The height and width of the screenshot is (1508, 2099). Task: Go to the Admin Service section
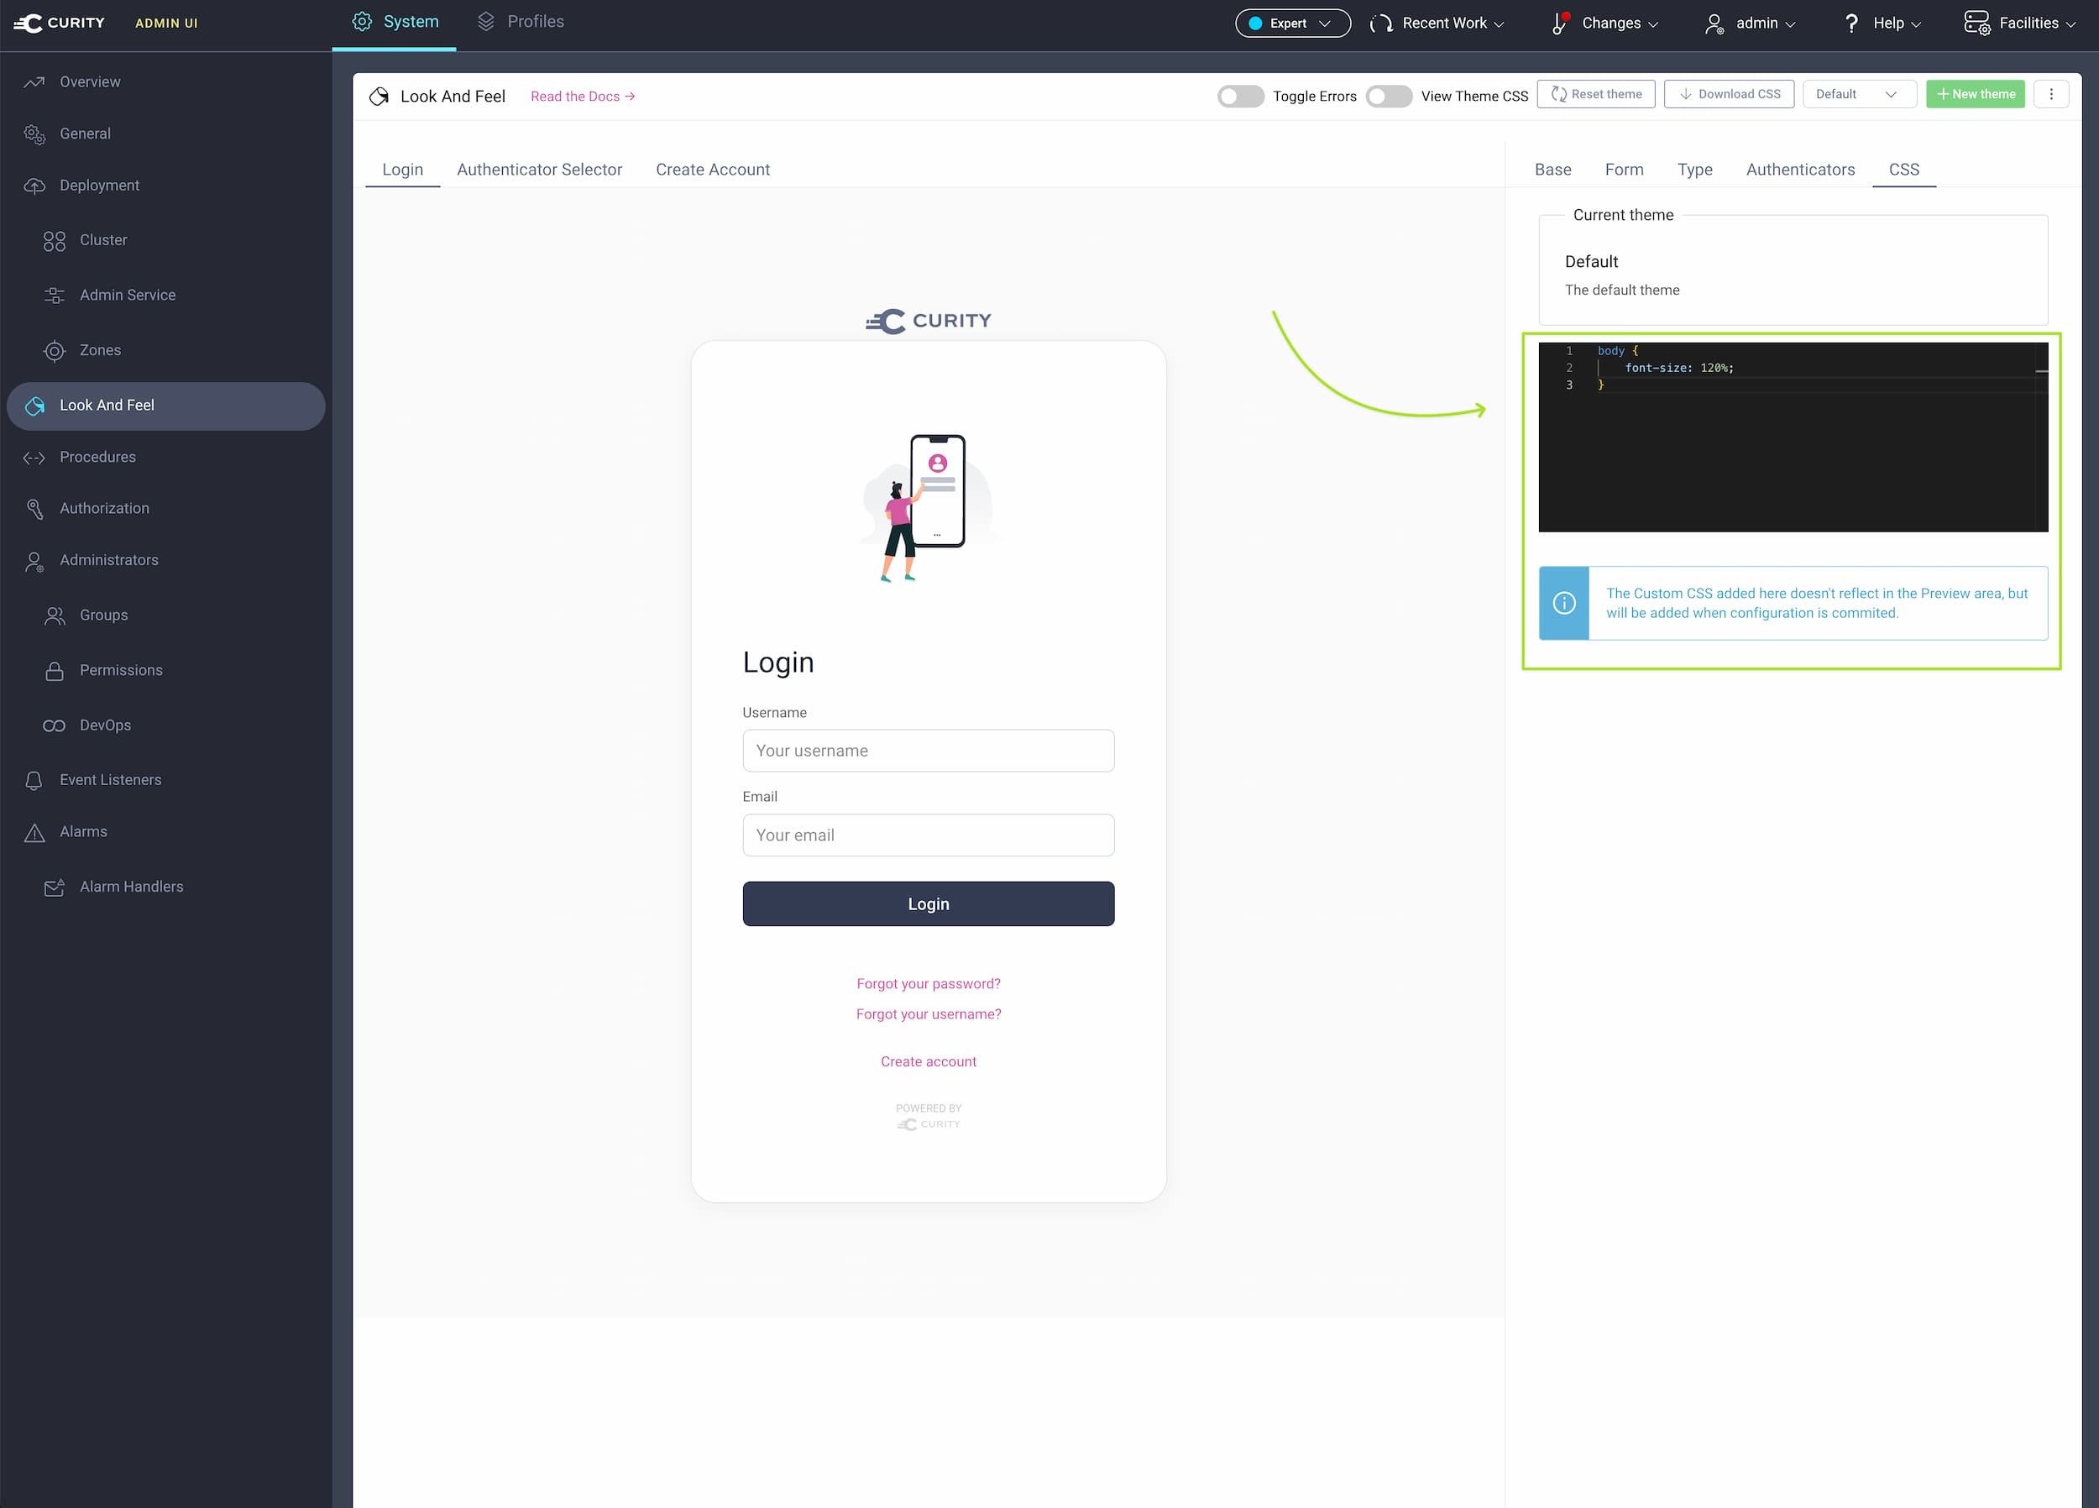point(127,295)
